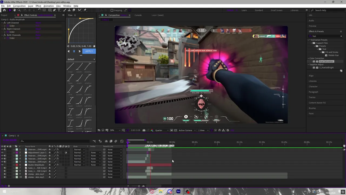Image resolution: width=346 pixels, height=195 pixels.
Task: Select the Roto Brush tool
Action: (79, 10)
